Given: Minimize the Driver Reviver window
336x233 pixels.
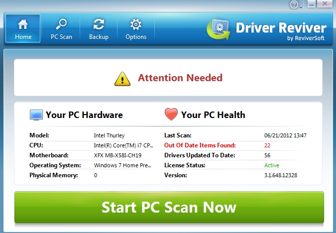Looking at the screenshot, I should [312, 4].
